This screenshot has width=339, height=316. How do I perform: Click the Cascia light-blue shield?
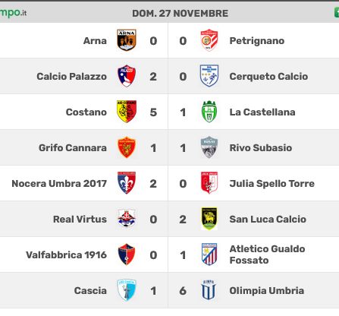coord(127,290)
